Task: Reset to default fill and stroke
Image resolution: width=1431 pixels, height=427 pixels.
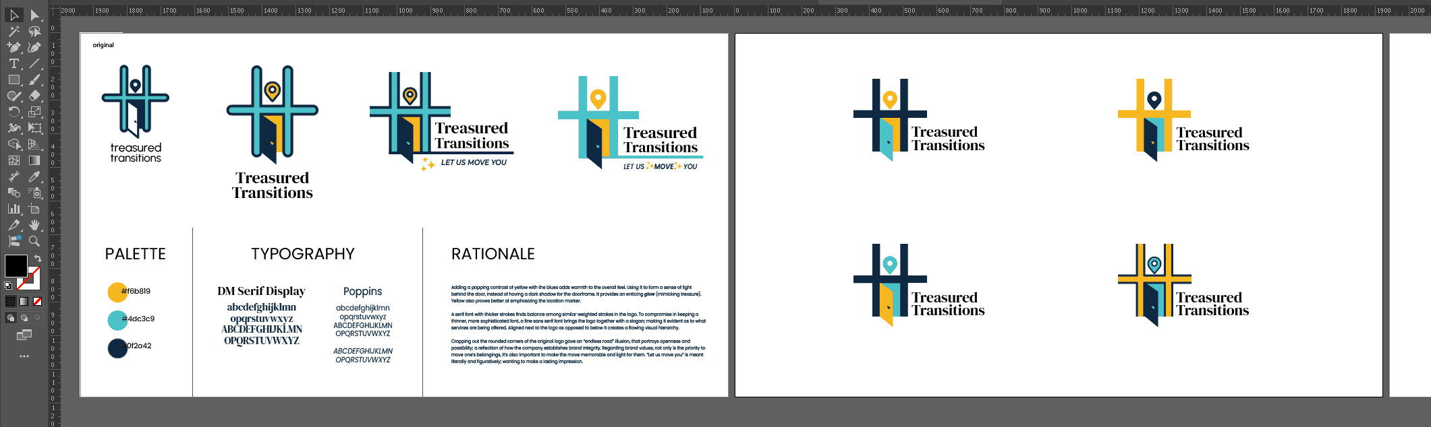Action: tap(8, 286)
